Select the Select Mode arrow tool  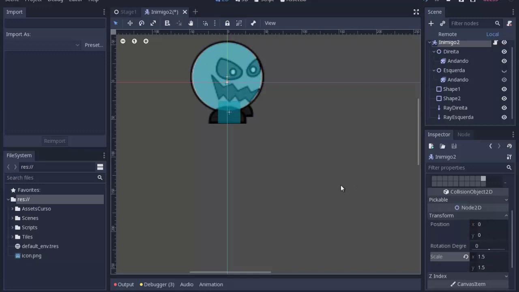coord(116,23)
